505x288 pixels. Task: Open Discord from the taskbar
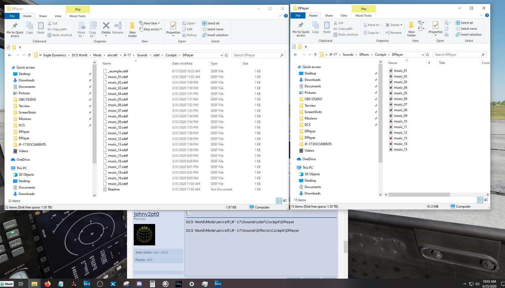(139, 284)
